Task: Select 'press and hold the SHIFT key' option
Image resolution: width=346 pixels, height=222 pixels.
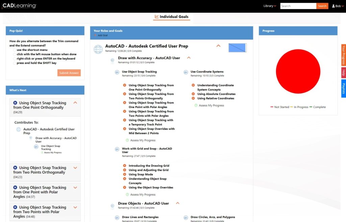Action: tap(15, 63)
